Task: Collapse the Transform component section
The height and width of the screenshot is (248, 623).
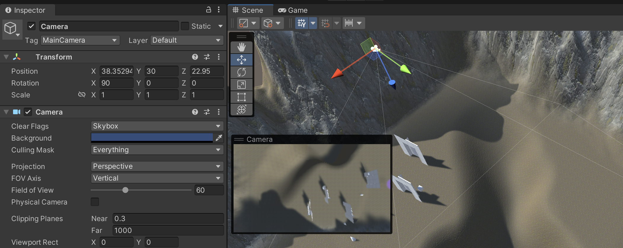Action: [6, 57]
